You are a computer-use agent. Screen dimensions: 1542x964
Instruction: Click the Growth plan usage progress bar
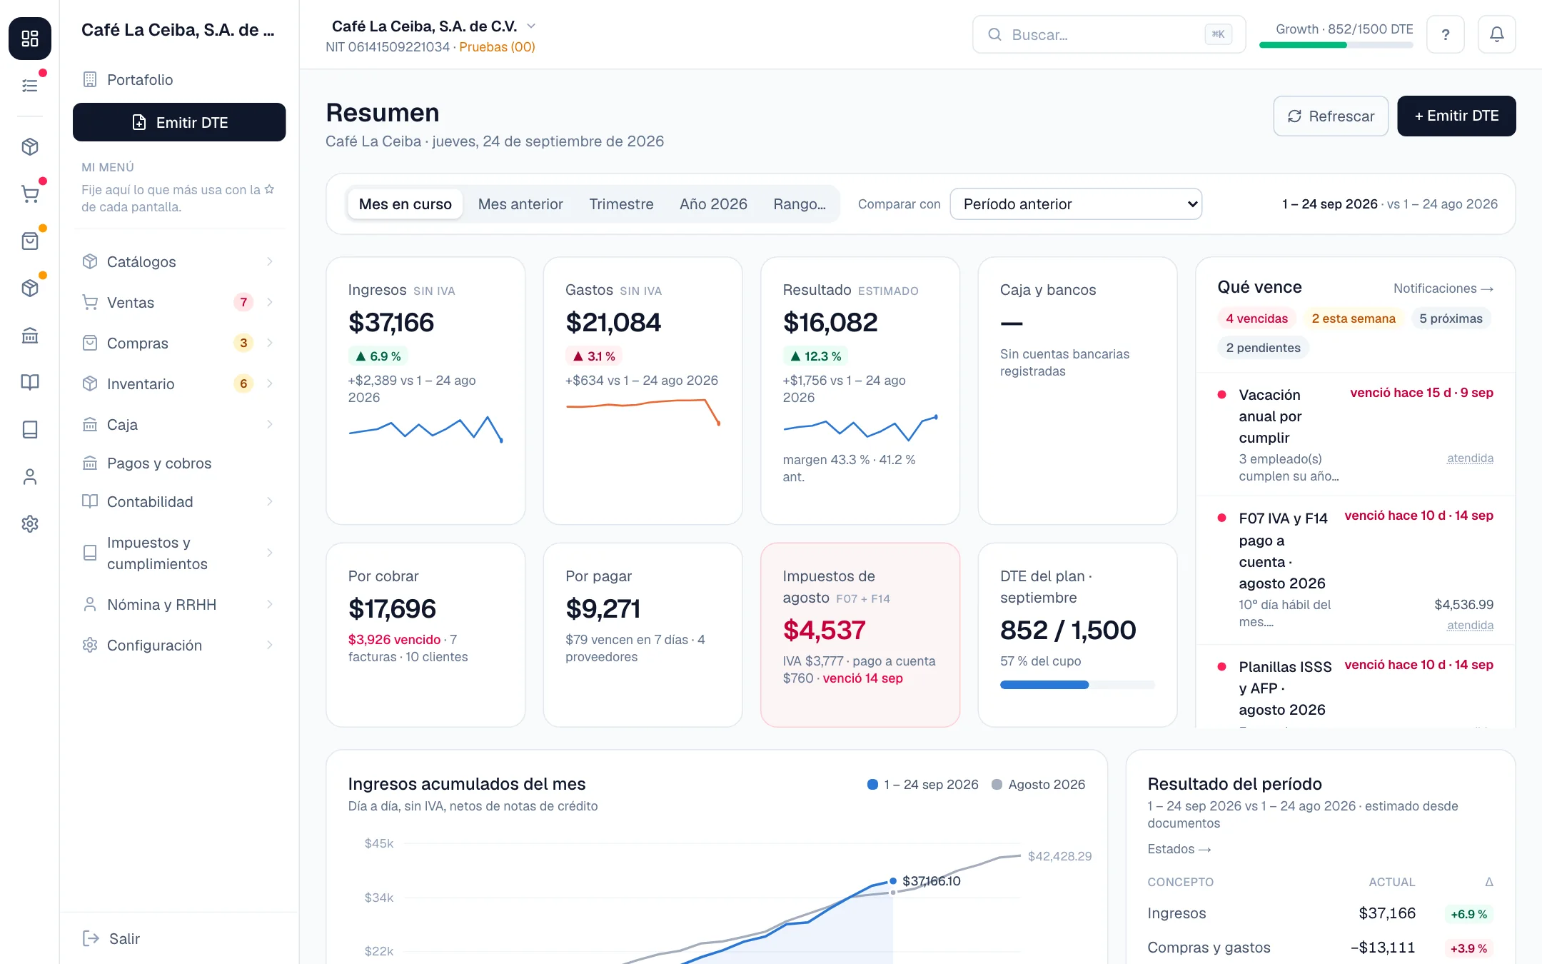1336,45
